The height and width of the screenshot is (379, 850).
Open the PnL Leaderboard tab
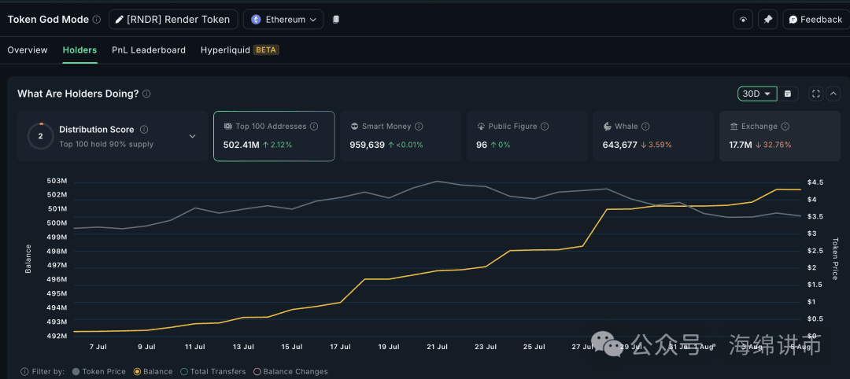click(149, 50)
